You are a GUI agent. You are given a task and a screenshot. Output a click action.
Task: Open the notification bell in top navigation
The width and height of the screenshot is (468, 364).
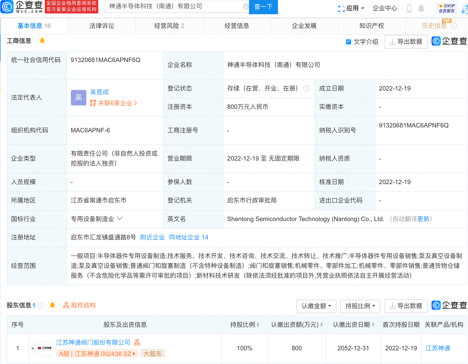pyautogui.click(x=421, y=8)
